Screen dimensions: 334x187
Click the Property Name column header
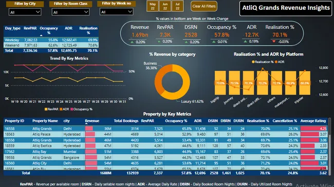coord(45,121)
